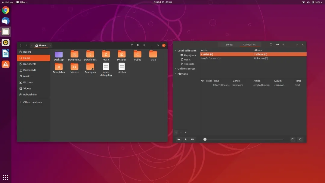
Task: Toggle list view in Files
Action: 138,45
